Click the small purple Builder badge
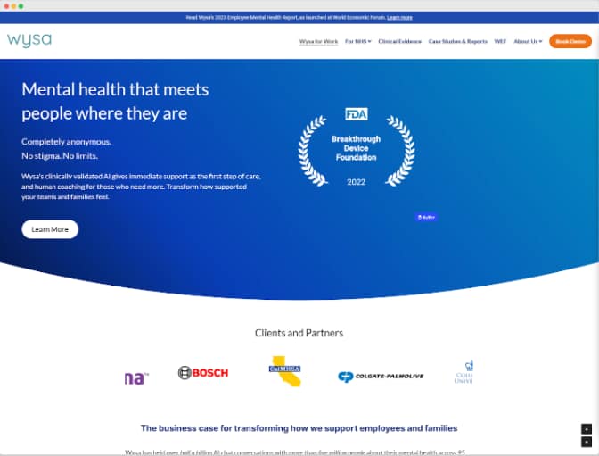599x456 pixels. (425, 217)
